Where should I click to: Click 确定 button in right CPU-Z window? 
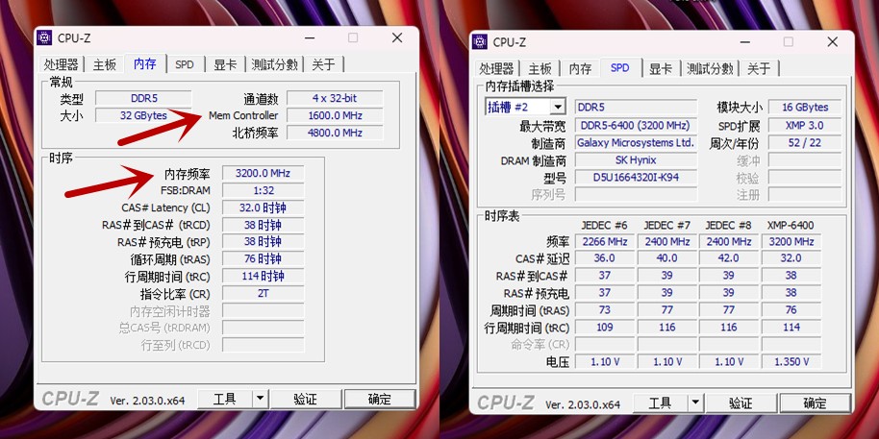pos(816,403)
